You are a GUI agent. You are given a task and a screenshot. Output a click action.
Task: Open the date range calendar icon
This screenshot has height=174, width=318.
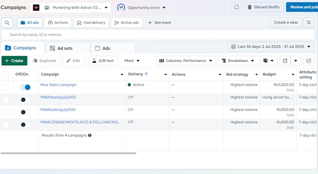pyautogui.click(x=233, y=47)
